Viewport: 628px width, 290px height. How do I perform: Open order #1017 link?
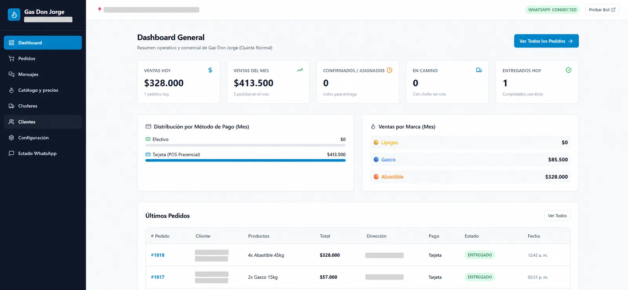(158, 277)
